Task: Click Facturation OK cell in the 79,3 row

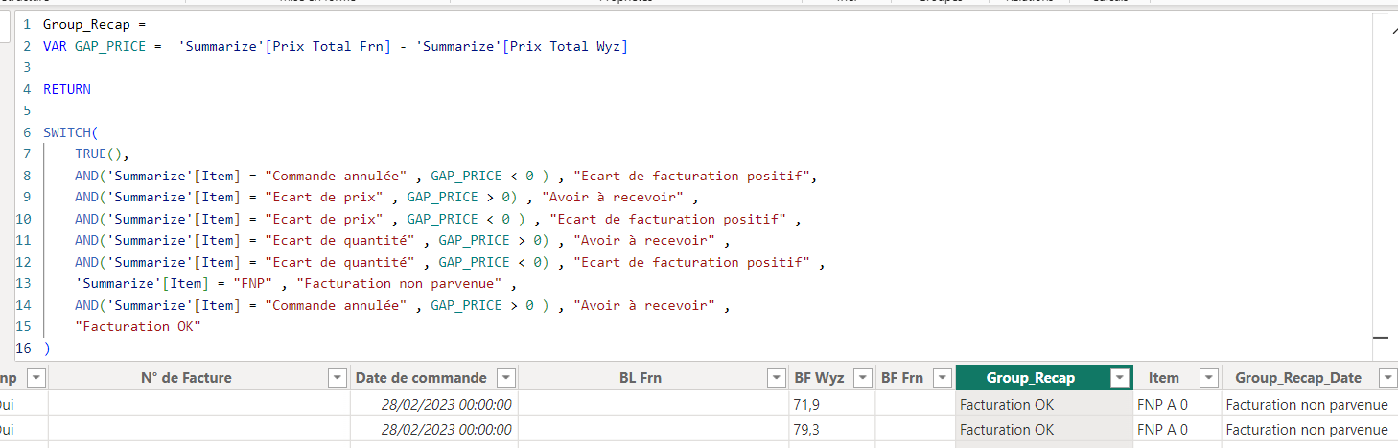Action: pos(1044,429)
